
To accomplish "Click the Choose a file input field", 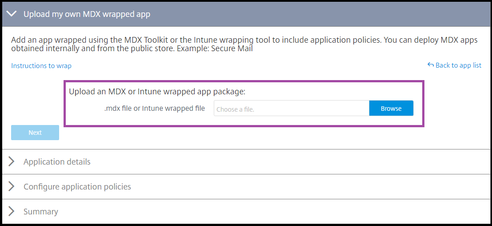I will pyautogui.click(x=291, y=109).
